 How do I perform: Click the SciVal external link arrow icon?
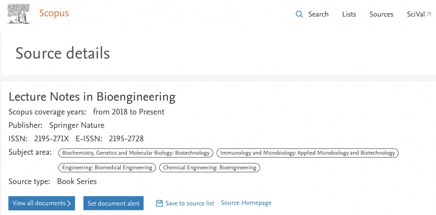(429, 15)
